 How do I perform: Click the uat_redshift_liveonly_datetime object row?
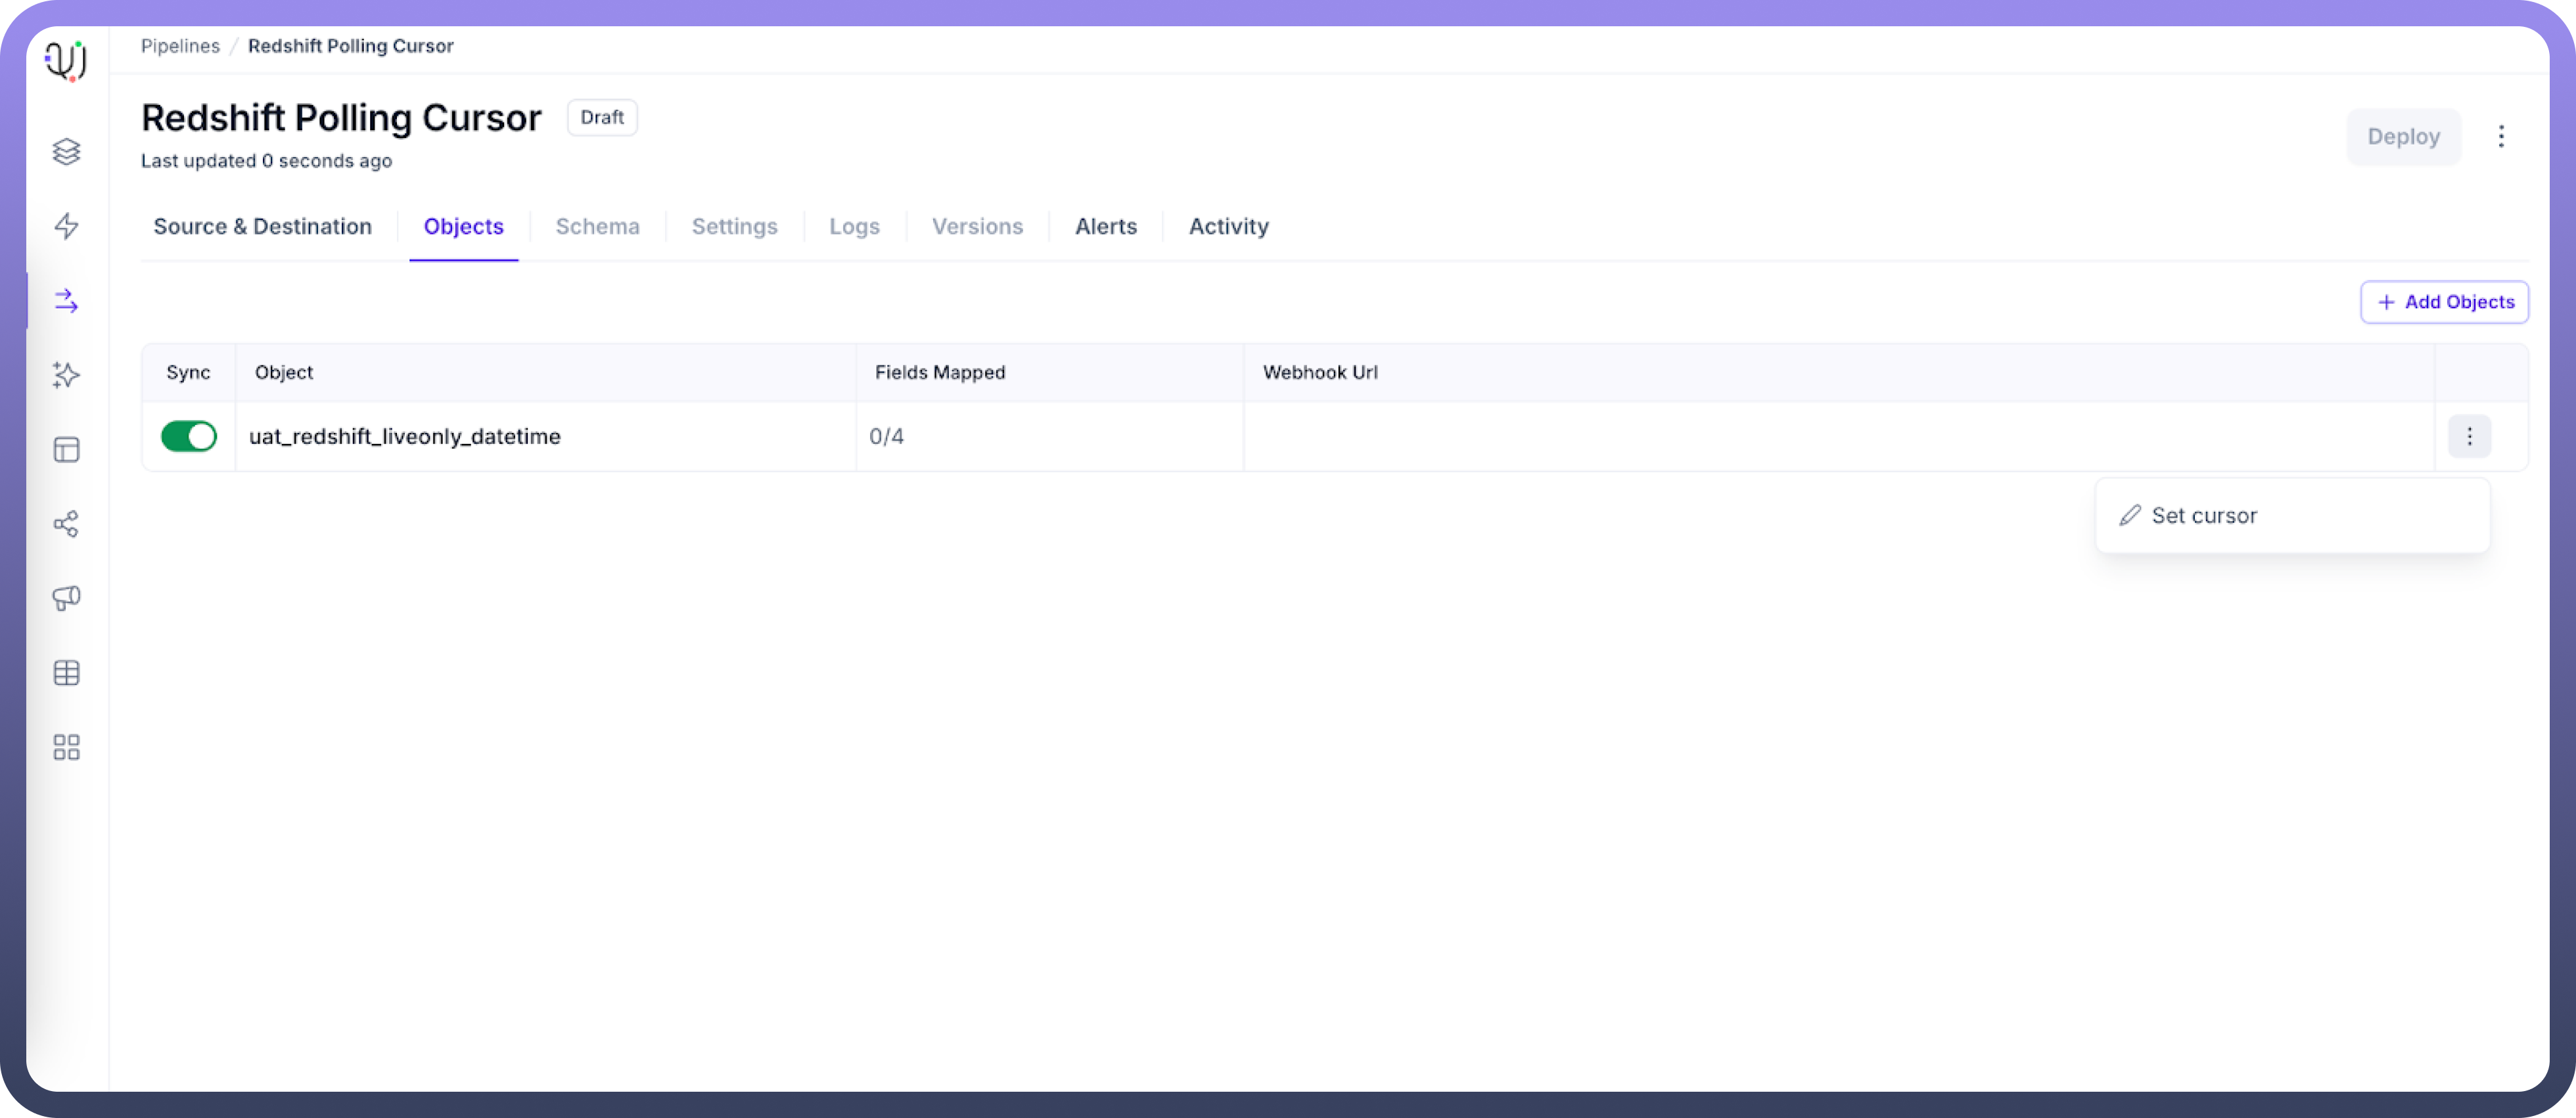[404, 436]
